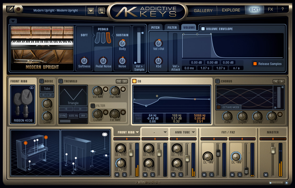Image resolution: width=295 pixels, height=188 pixels.
Task: Mute the MASTER channel with its M button
Action: [x=265, y=174]
